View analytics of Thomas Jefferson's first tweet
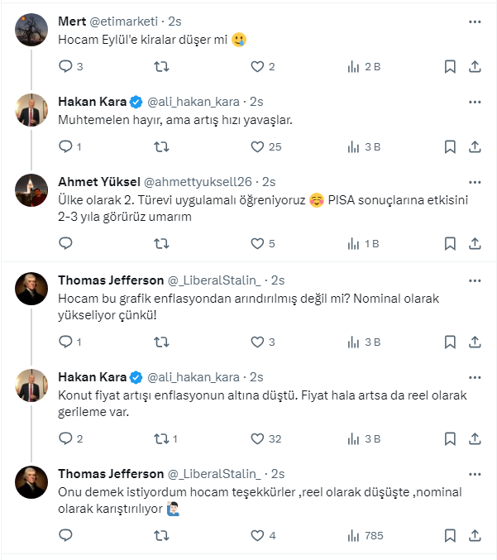The width and height of the screenshot is (497, 560). point(354,342)
